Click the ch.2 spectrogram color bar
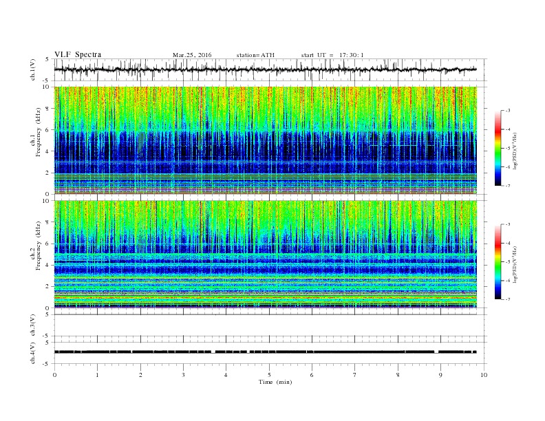The image size is (545, 421). coord(498,262)
